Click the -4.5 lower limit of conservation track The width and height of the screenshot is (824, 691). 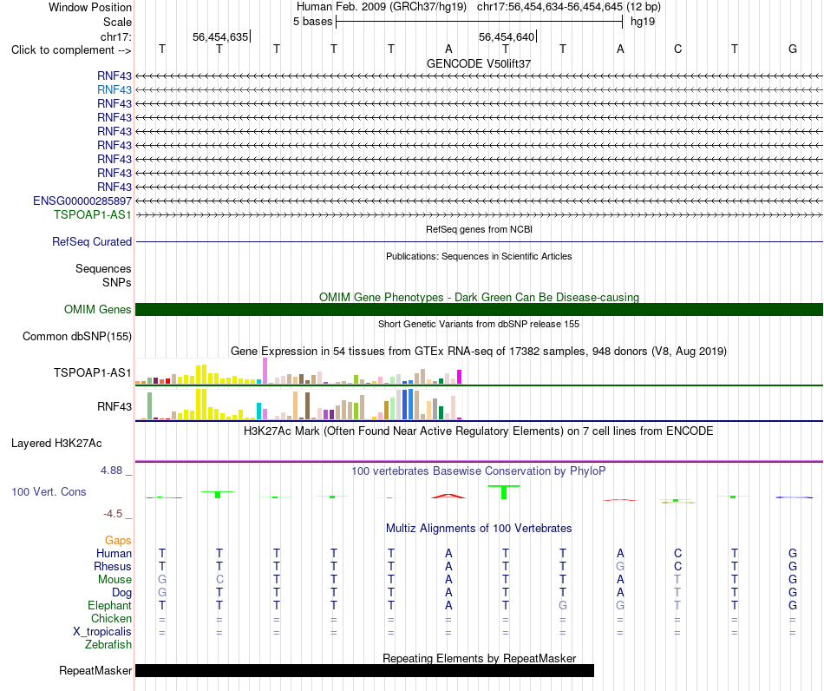(x=113, y=514)
